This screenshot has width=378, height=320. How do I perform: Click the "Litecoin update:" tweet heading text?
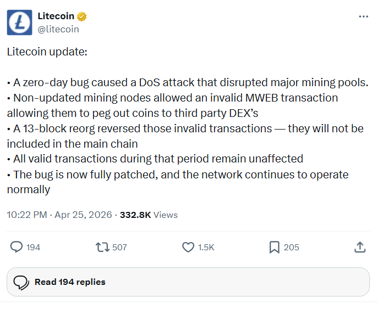(x=47, y=52)
